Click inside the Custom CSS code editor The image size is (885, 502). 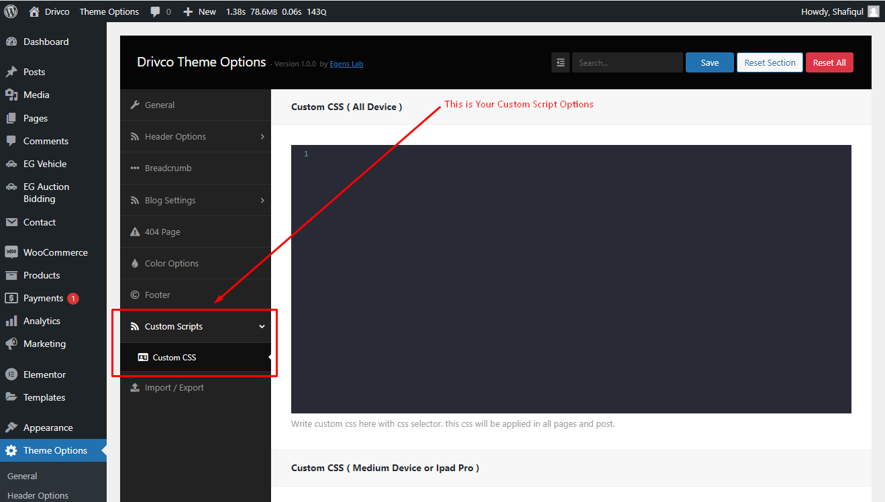coord(571,279)
